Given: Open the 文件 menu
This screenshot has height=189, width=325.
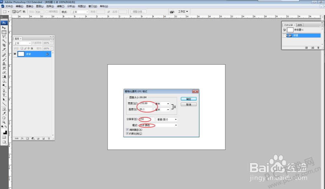Looking at the screenshot, I should [x=9, y=6].
